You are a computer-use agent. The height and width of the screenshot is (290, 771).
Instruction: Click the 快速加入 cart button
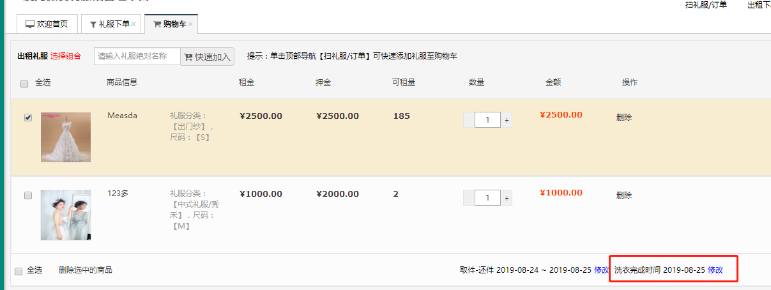point(207,57)
